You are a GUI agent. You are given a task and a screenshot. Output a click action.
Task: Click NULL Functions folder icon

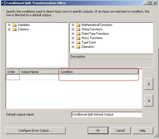coord(78,38)
